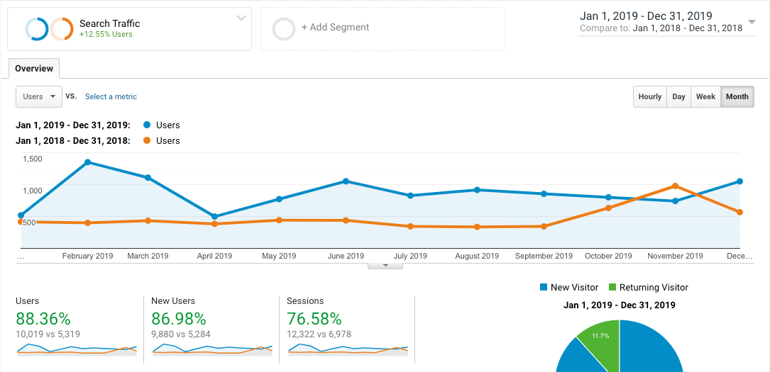Click the green Returning Visitor legend square
770x372 pixels.
(612, 287)
